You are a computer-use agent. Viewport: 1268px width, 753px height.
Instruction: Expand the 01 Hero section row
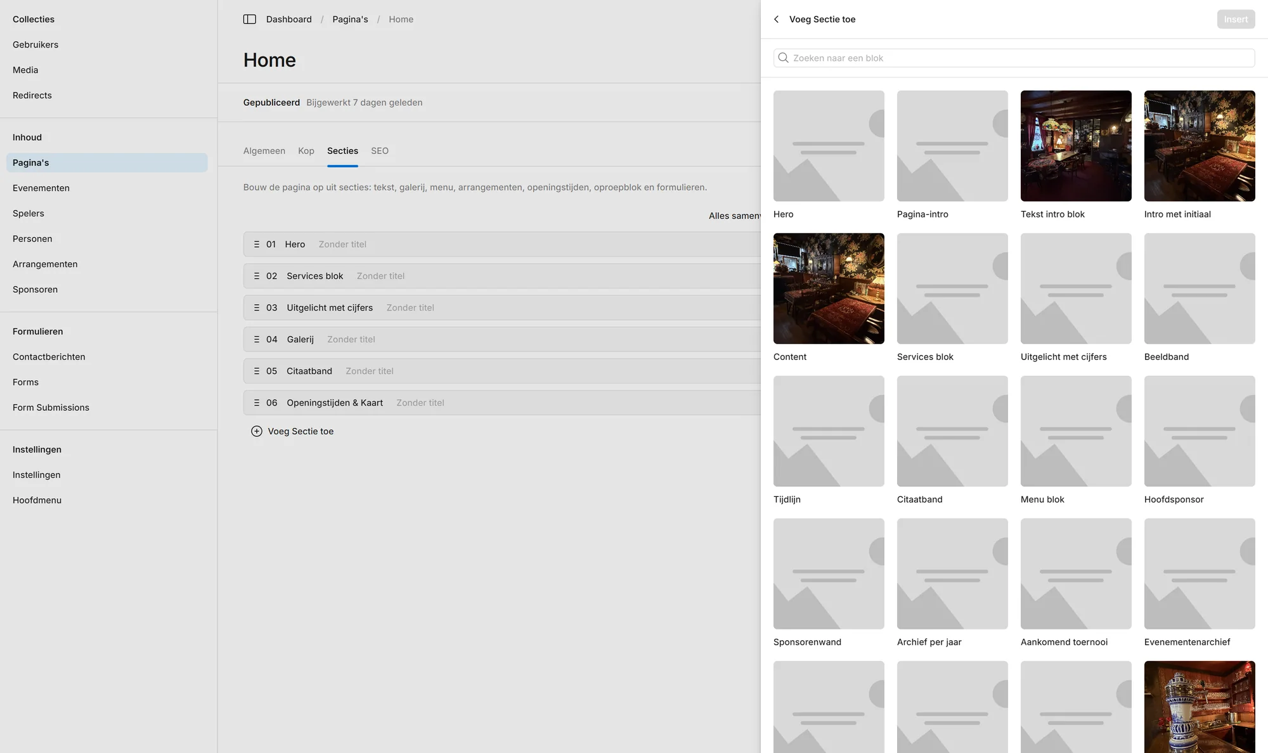tap(502, 244)
